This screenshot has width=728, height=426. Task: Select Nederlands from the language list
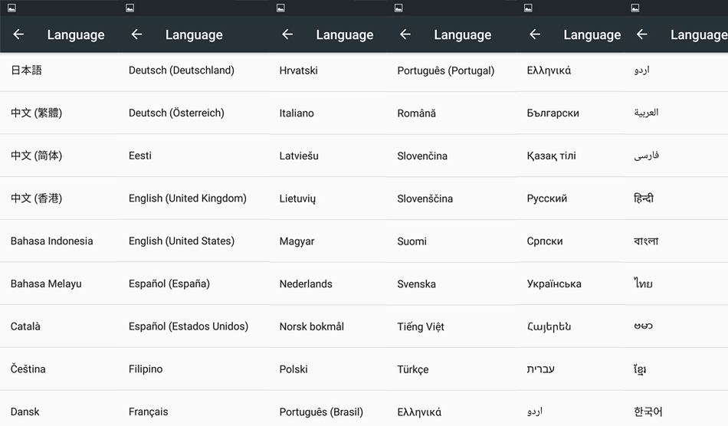(x=306, y=284)
